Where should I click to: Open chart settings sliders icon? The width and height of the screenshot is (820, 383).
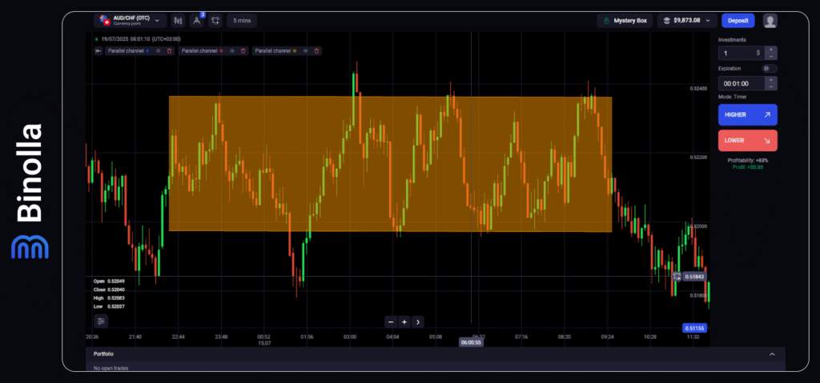(x=101, y=321)
